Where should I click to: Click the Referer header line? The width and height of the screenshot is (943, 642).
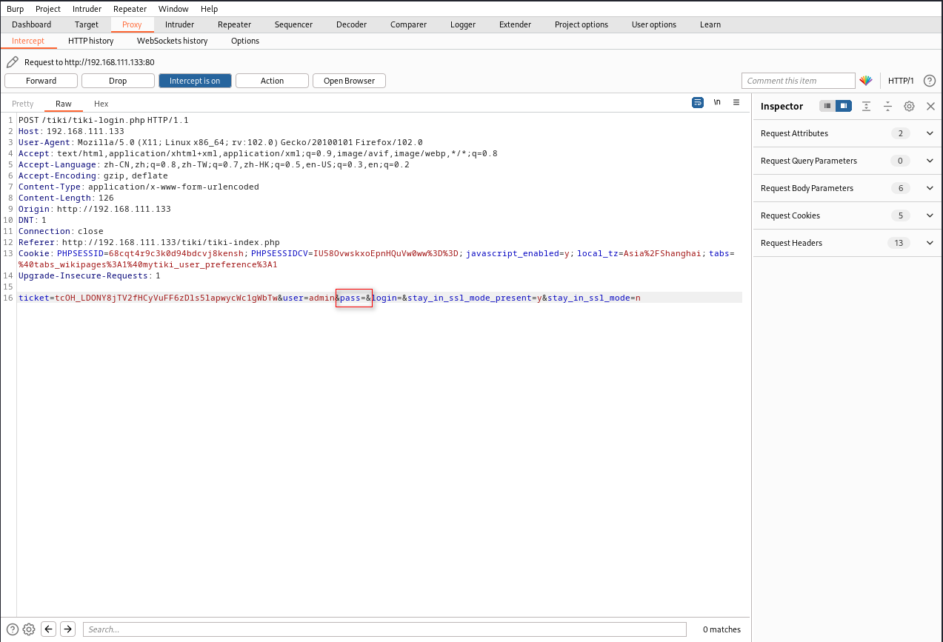coord(149,242)
